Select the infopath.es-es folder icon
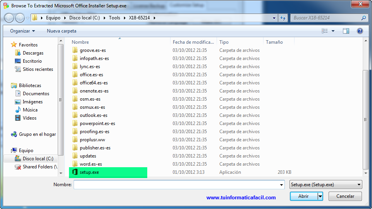Image resolution: width=372 pixels, height=209 pixels. 75,58
